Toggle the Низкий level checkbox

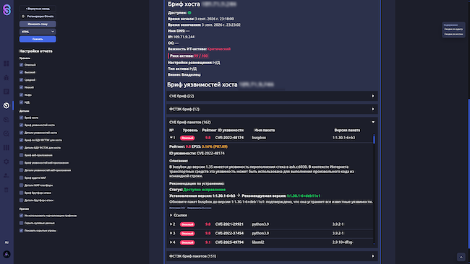coord(21,87)
